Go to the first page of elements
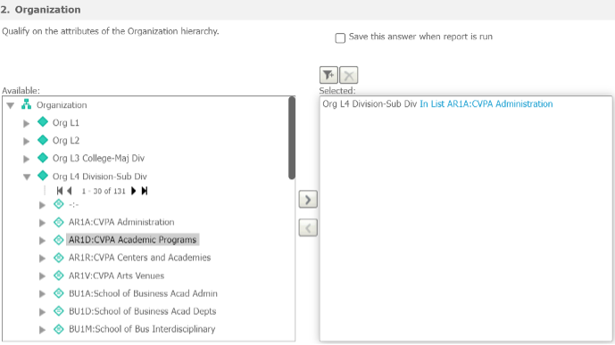615x345 pixels. 60,191
